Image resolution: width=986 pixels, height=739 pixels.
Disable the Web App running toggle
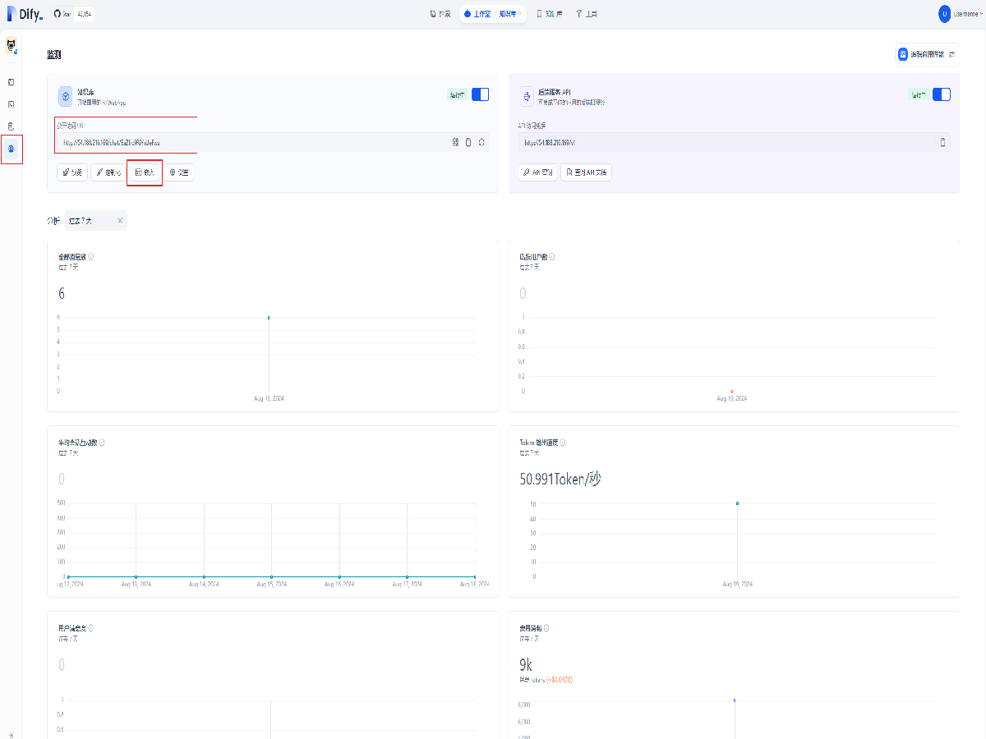click(480, 94)
